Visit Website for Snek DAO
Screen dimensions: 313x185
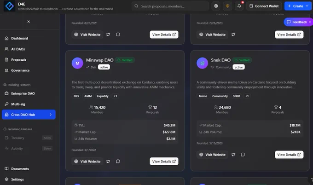point(212,155)
